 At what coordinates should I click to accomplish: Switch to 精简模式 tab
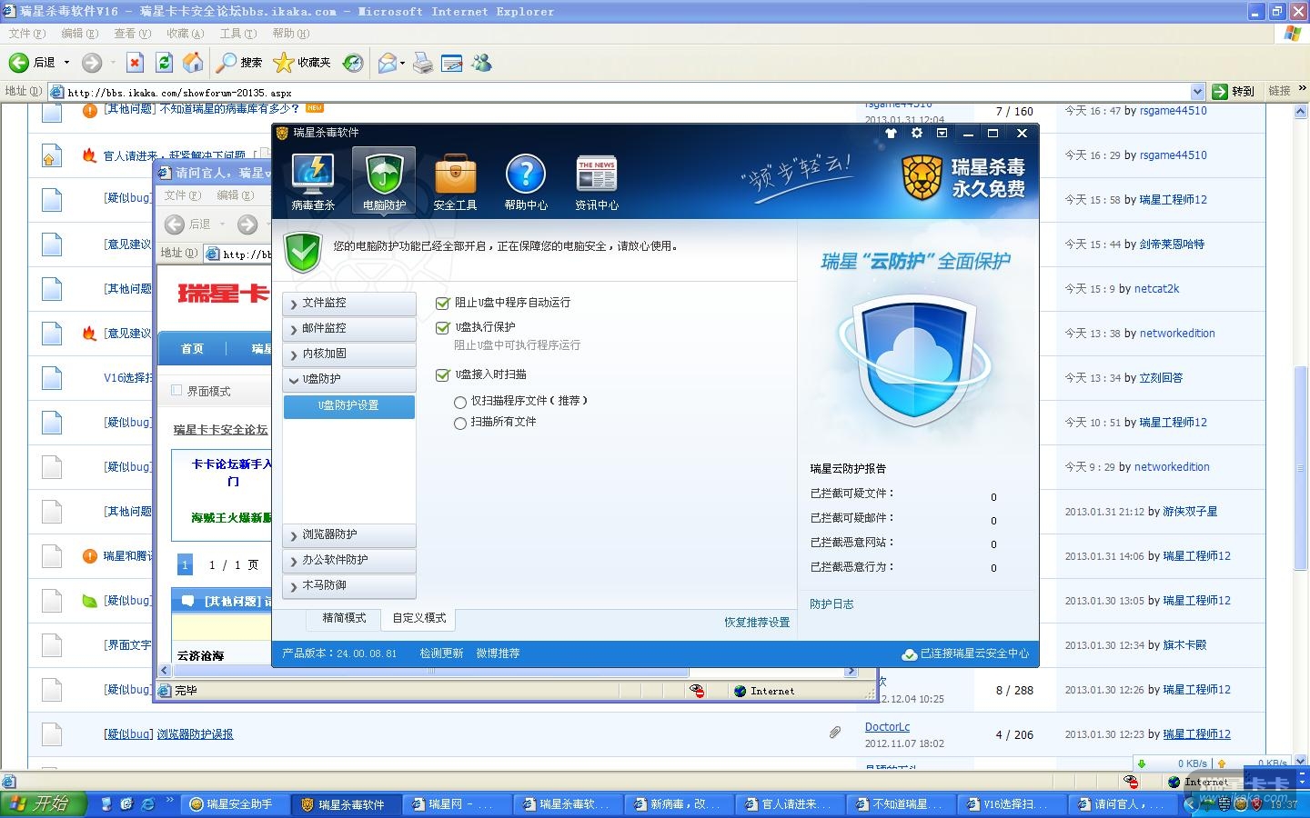pyautogui.click(x=344, y=618)
